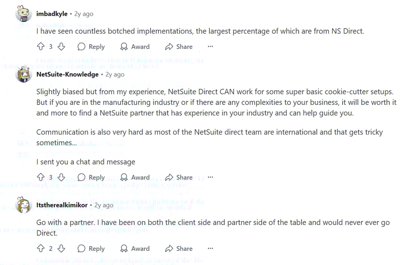Give an Award to imbadkyle's comment
This screenshot has height=265, width=406.
(135, 46)
